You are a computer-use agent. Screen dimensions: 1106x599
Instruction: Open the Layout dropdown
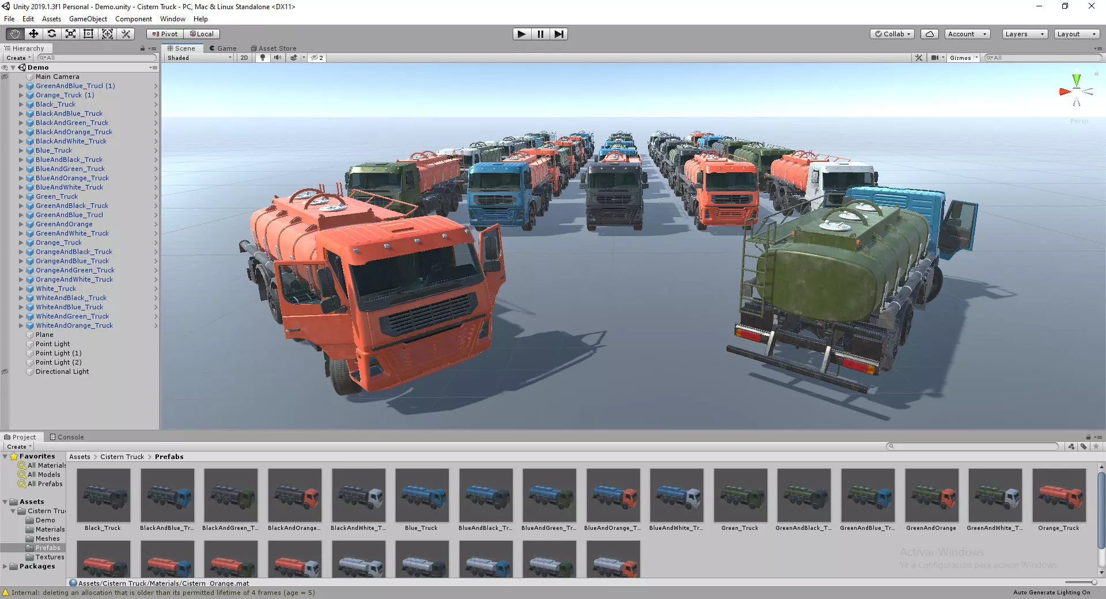(x=1076, y=34)
